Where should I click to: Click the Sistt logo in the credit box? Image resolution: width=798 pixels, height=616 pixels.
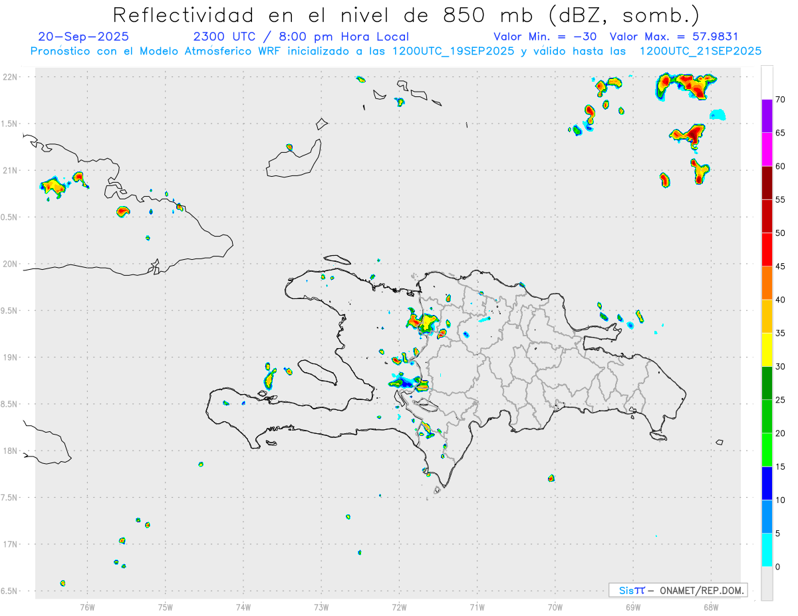tap(632, 590)
